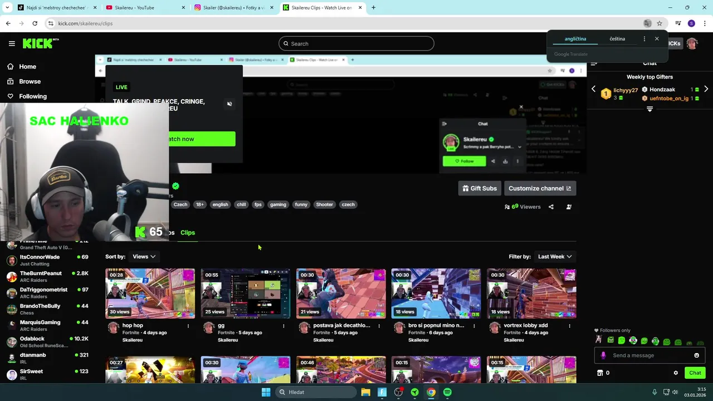Open Spotify from taskbar
The height and width of the screenshot is (401, 713).
(x=447, y=392)
